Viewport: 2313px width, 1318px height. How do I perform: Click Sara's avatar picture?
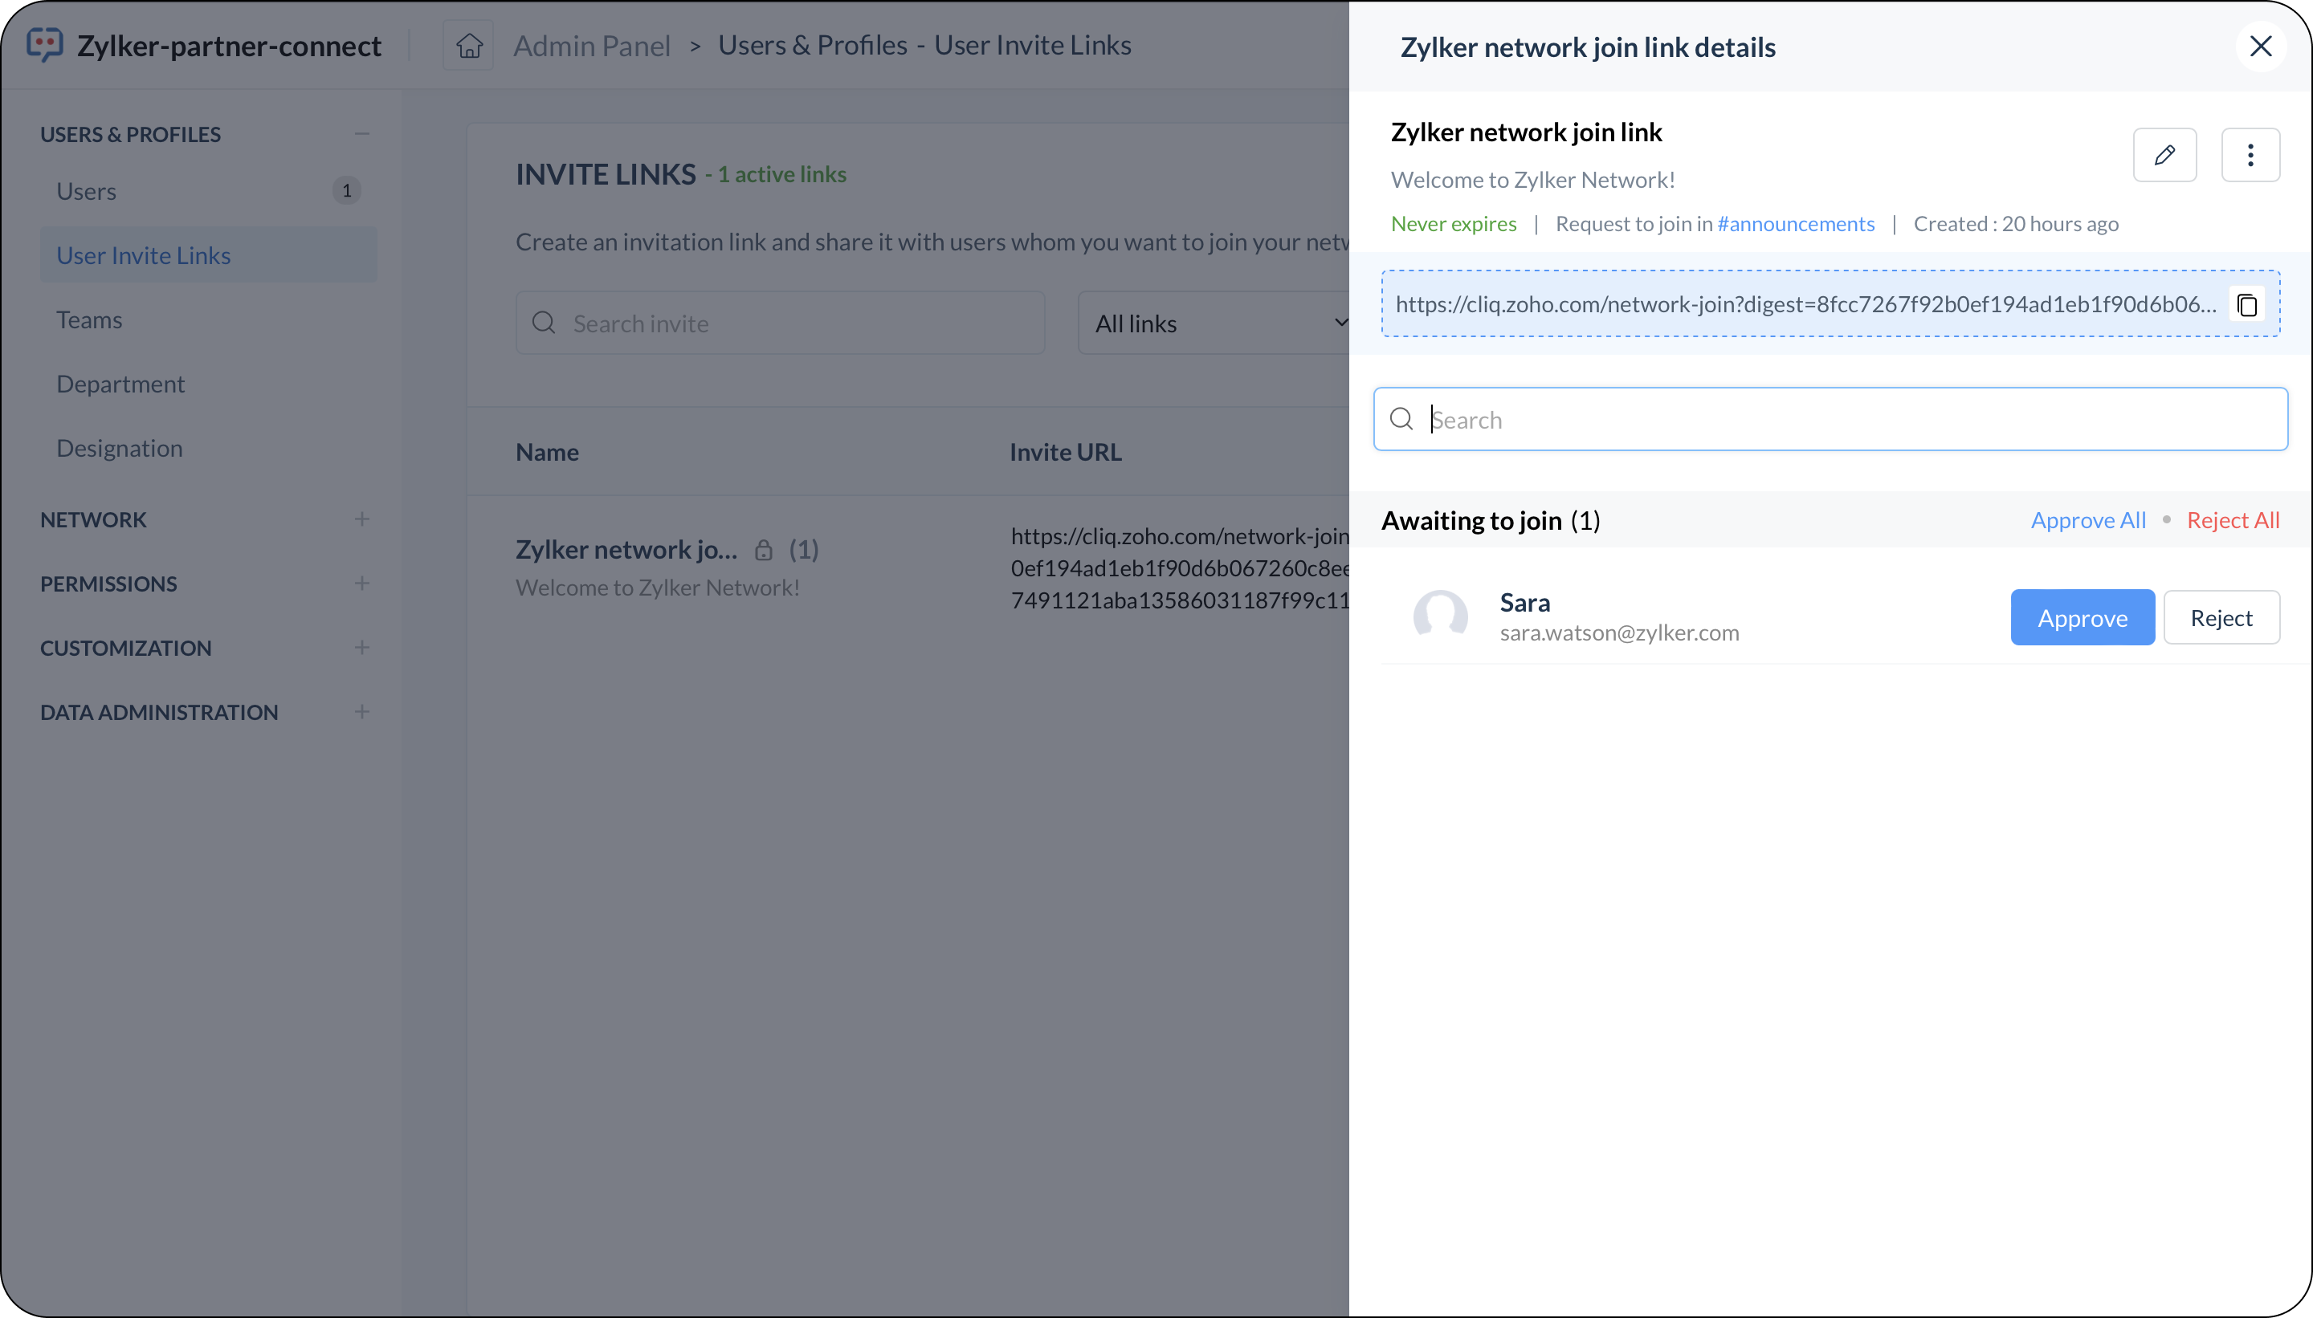coord(1440,617)
